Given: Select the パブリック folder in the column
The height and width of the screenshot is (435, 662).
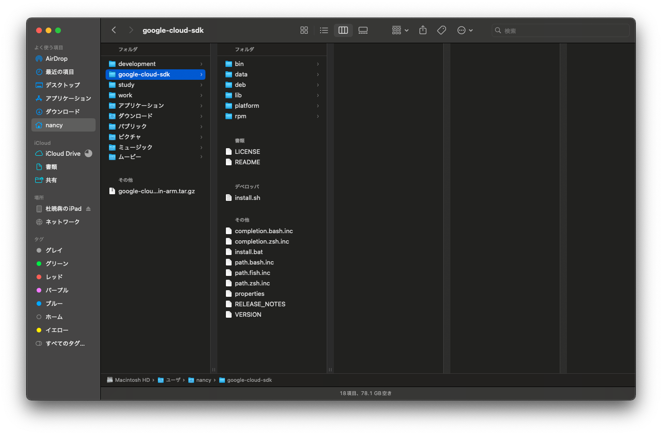Looking at the screenshot, I should 156,127.
